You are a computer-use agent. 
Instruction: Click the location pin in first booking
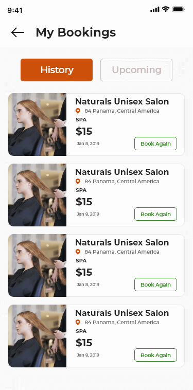(x=78, y=111)
